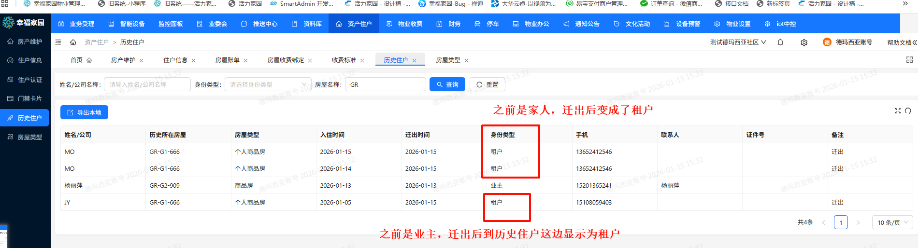Screen dimensions: 918x248
Task: Close the 房屋收费绑定 tab
Action: tap(310, 61)
